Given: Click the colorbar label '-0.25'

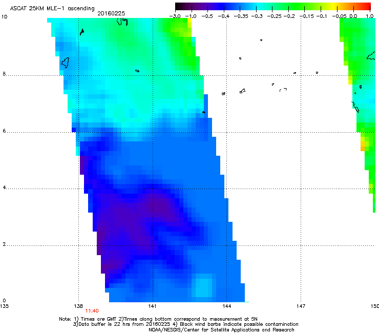Looking at the screenshot, I should 274,16.
